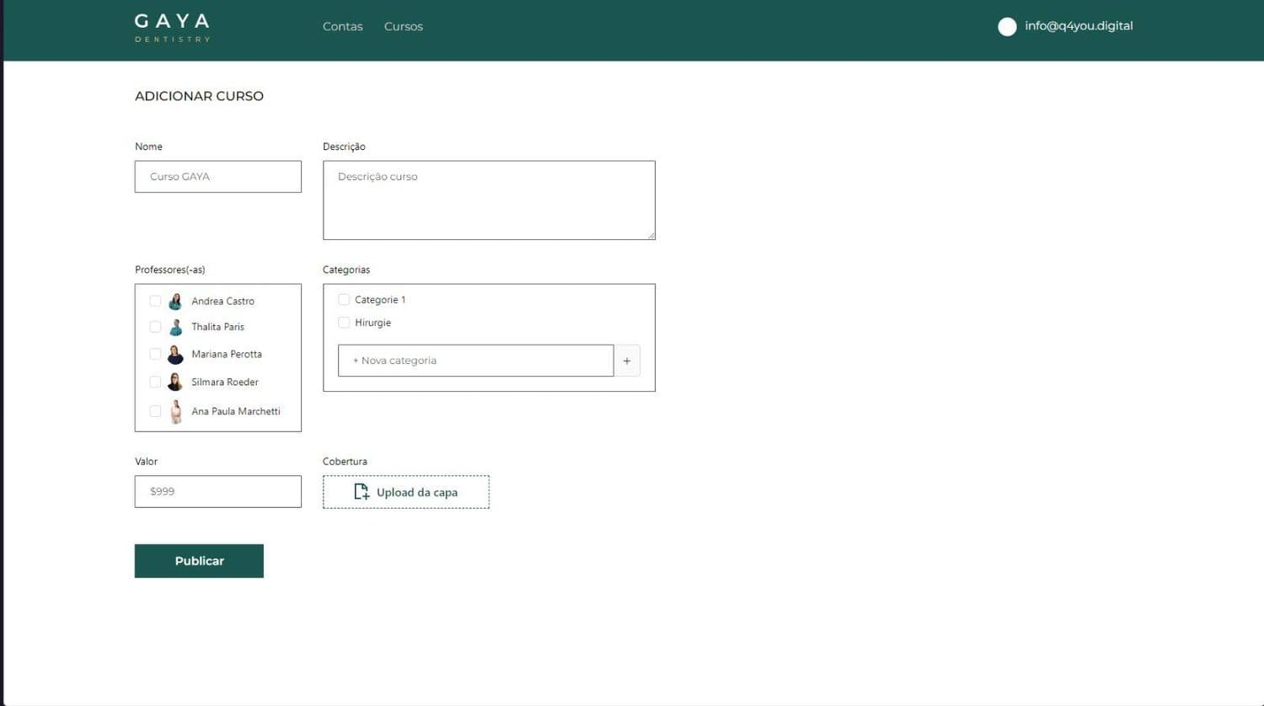Focus the Nova categoria input field
1264x706 pixels.
(x=476, y=361)
